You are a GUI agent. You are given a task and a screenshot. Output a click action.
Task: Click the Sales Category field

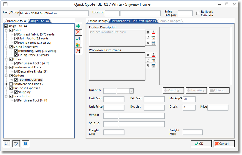[185, 13]
